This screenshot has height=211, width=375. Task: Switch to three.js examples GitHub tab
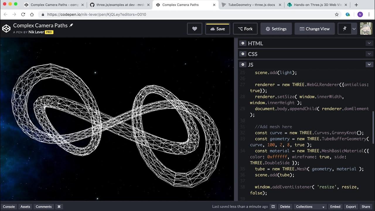[120, 5]
